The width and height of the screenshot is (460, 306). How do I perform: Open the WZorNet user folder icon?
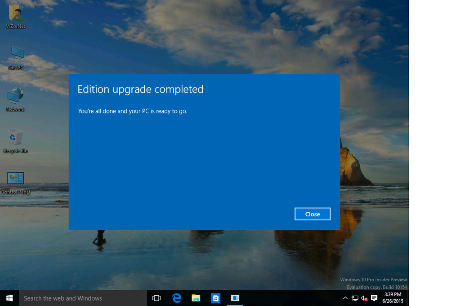coord(16,17)
